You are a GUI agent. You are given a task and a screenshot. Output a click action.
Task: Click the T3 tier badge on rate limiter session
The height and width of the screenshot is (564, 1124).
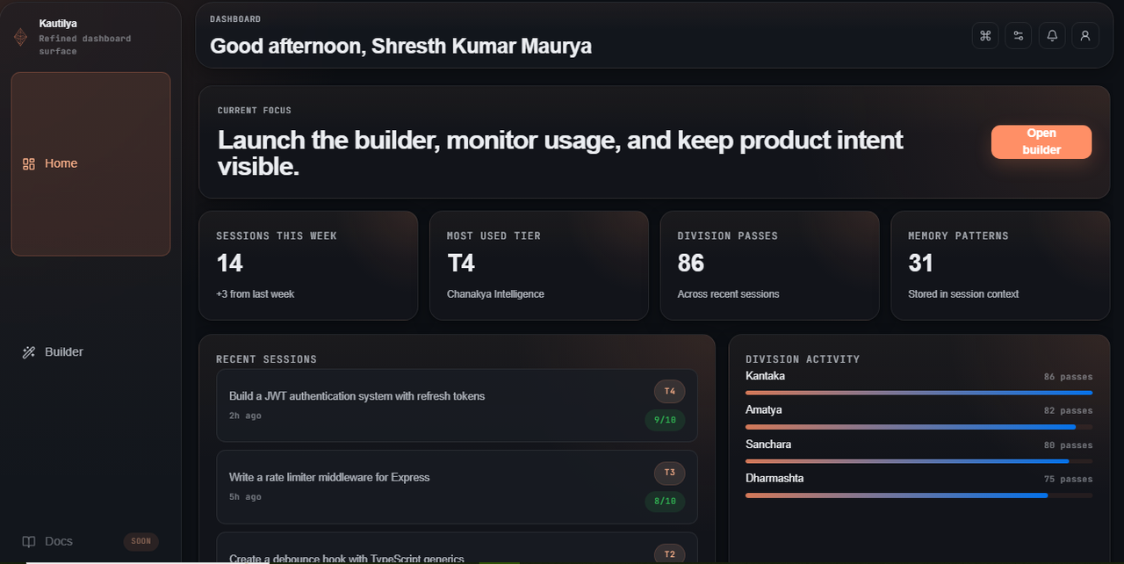pos(669,473)
